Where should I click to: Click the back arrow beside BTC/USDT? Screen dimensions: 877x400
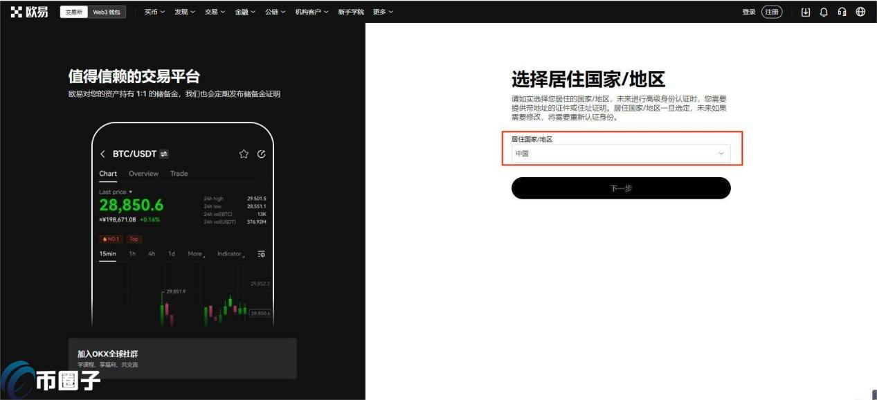[103, 154]
